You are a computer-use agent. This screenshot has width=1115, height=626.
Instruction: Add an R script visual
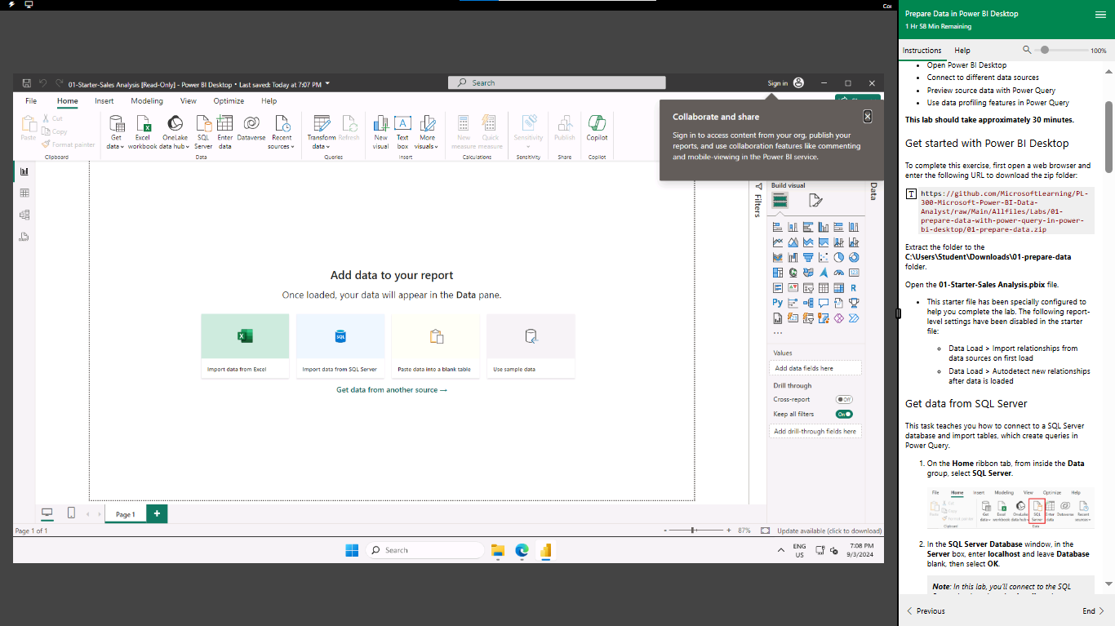pyautogui.click(x=854, y=287)
